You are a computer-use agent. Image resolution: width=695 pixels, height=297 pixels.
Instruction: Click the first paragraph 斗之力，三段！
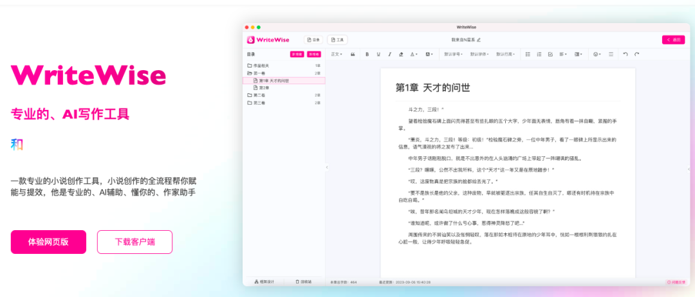click(x=426, y=109)
